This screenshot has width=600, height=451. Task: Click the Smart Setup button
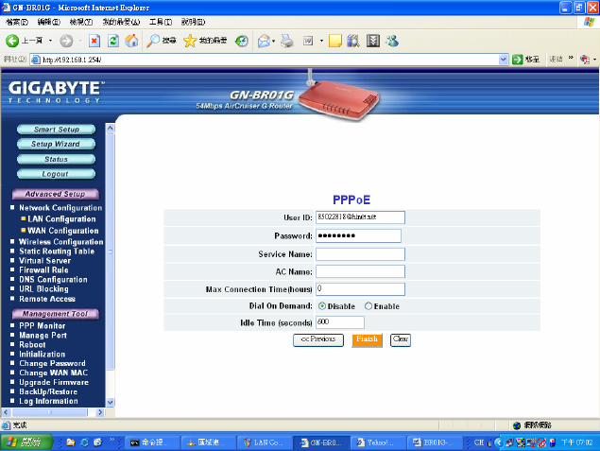pyautogui.click(x=57, y=130)
